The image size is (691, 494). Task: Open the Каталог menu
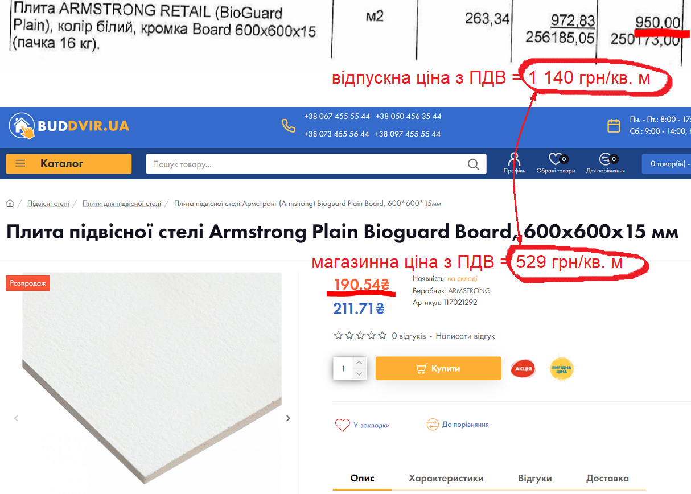[x=69, y=164]
